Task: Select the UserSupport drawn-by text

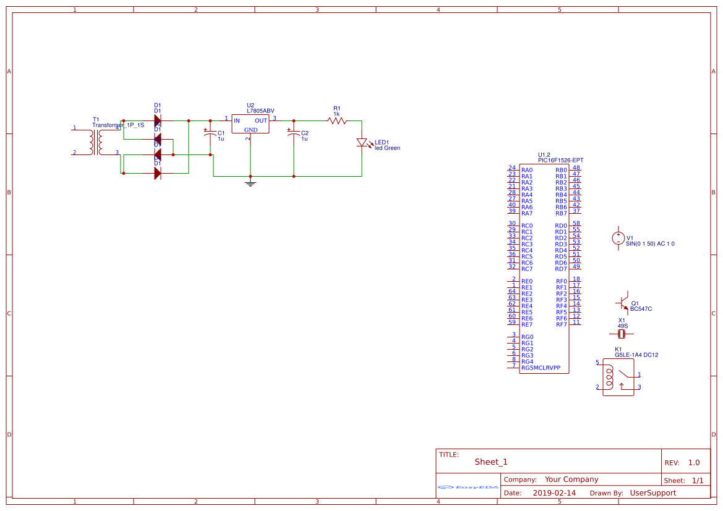Action: [652, 493]
